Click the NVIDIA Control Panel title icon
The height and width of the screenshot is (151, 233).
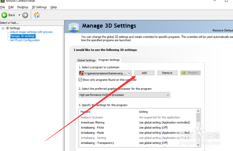click(x=3, y=1)
